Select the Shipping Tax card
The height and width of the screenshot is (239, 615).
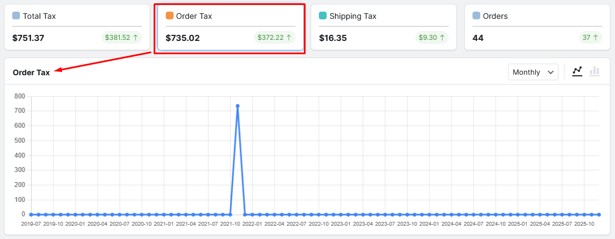point(383,27)
